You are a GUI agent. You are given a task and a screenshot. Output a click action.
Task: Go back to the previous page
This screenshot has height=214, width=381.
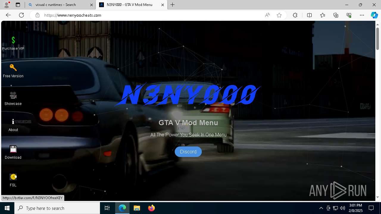pos(8,15)
